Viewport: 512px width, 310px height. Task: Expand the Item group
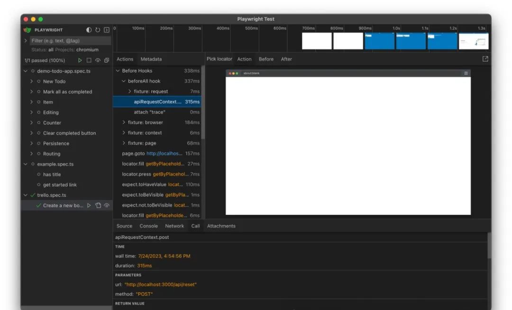tap(31, 102)
